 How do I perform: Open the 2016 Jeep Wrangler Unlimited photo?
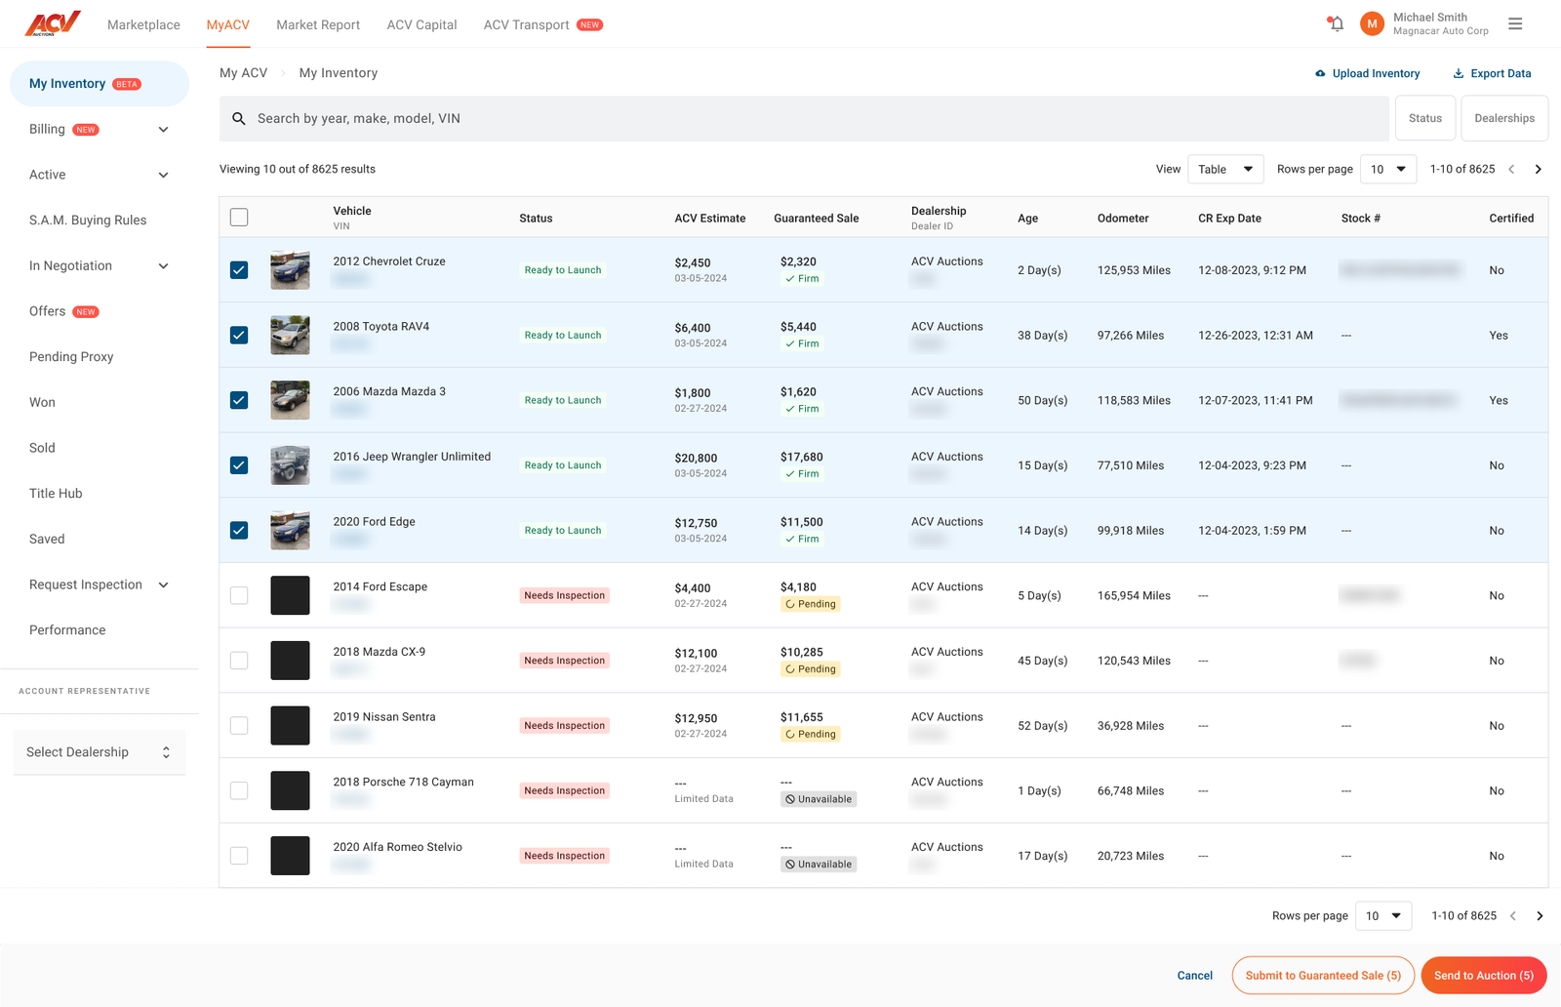pos(290,465)
